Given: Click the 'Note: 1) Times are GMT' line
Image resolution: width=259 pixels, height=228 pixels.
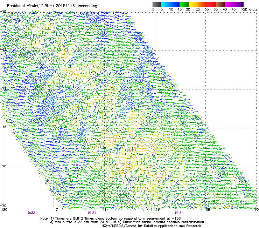Looking at the screenshot, I should pos(111,219).
